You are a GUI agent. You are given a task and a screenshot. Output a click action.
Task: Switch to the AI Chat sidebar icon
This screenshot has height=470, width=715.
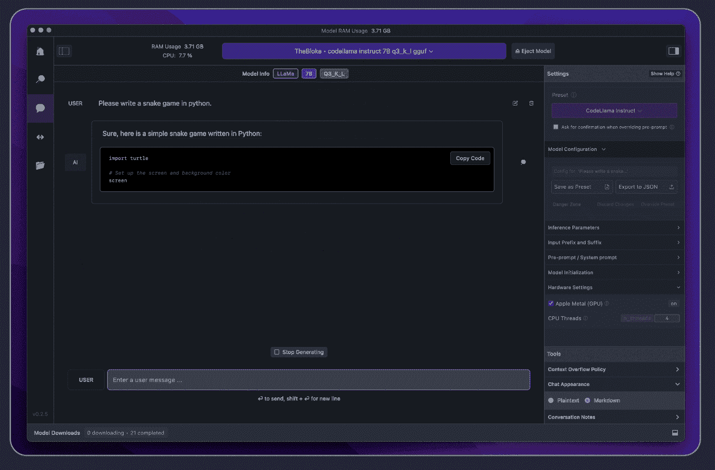[x=40, y=108]
